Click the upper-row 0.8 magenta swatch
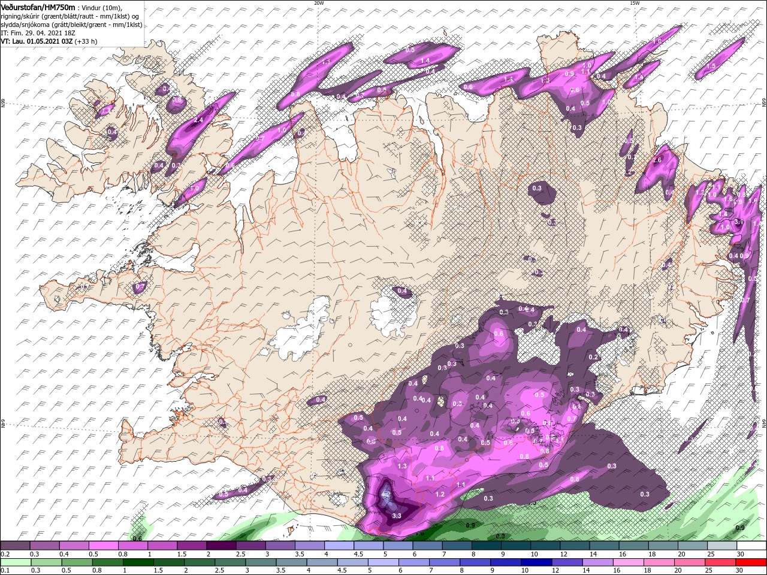Viewport: 767px width, 575px height. tap(132, 546)
